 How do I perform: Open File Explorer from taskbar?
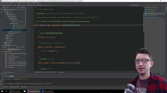[25, 91]
